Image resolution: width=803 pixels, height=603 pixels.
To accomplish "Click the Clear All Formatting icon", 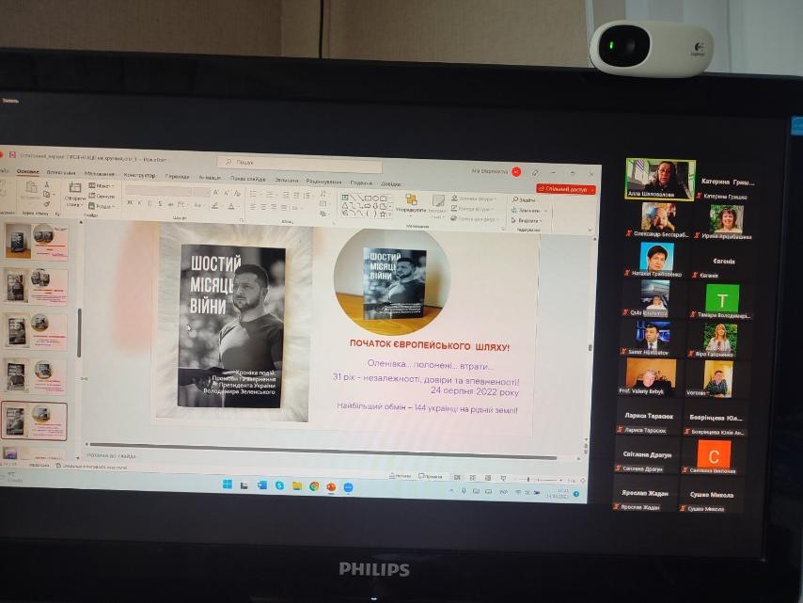I will tap(237, 194).
